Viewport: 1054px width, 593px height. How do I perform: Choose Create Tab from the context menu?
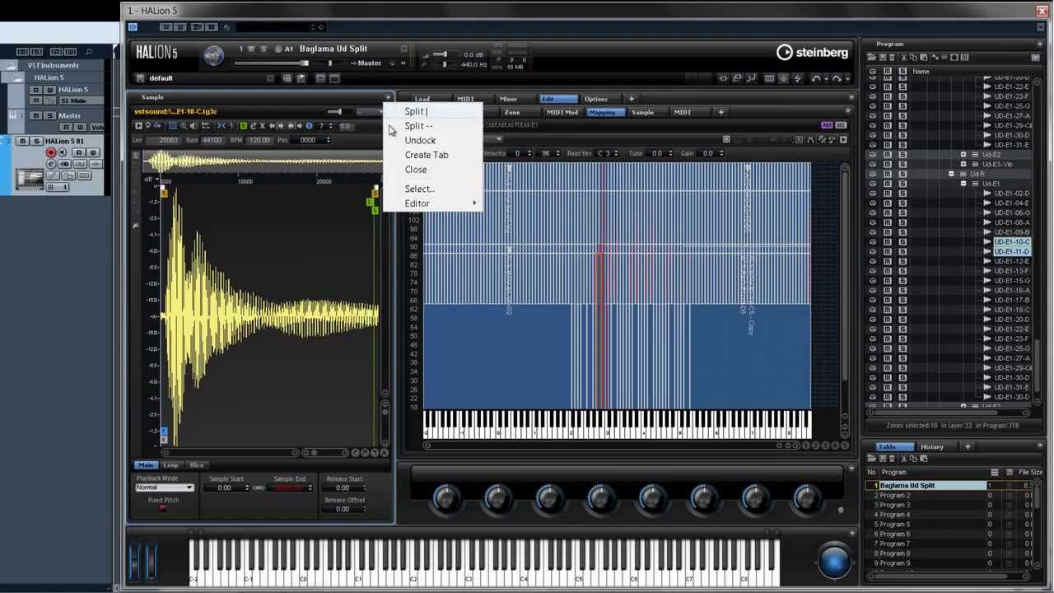click(427, 155)
